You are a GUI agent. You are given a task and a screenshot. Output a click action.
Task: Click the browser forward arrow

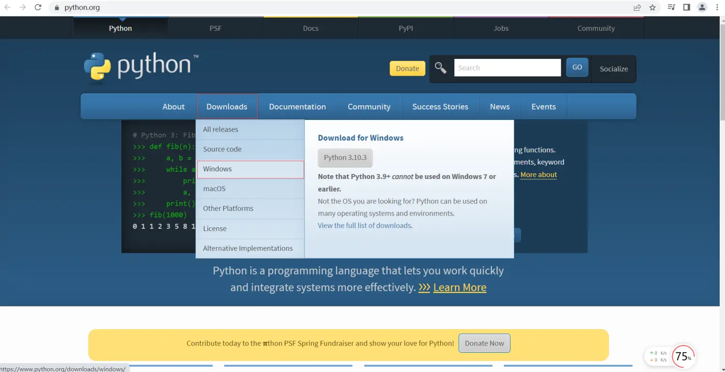[23, 7]
